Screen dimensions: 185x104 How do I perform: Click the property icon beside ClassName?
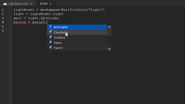pos(51,32)
